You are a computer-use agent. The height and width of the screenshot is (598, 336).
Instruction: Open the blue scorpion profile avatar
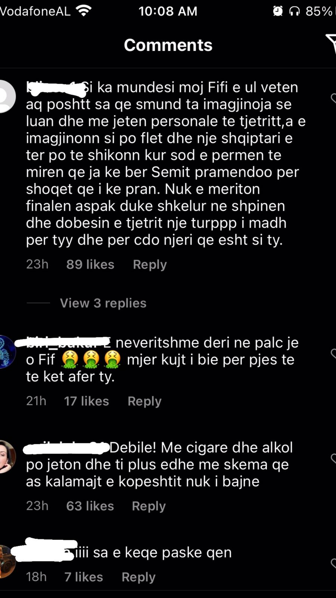(6, 352)
